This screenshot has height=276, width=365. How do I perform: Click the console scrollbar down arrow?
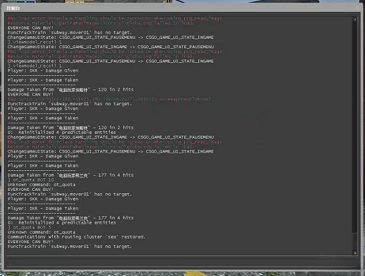point(355,253)
